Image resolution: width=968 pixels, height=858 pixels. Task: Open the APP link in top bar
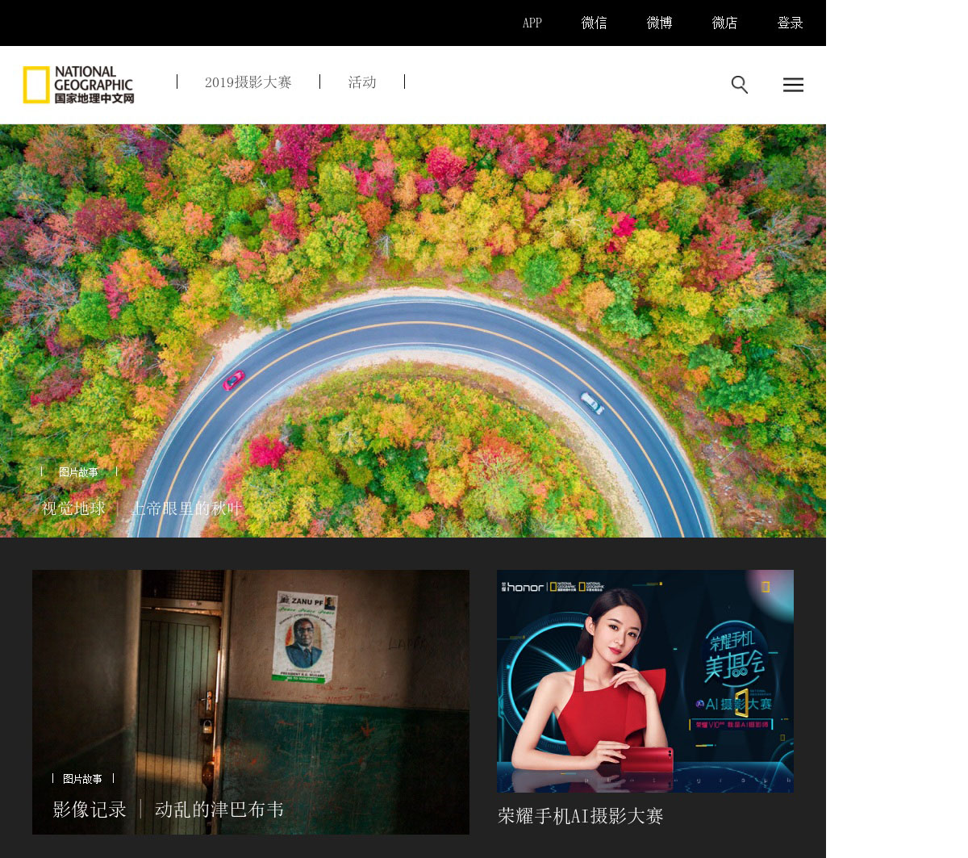(x=532, y=23)
